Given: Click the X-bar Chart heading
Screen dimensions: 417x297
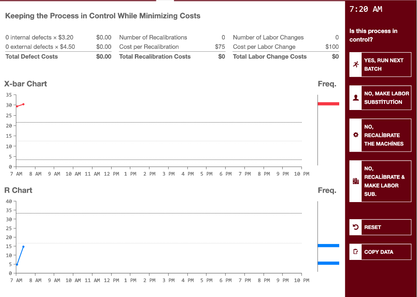Looking at the screenshot, I should pos(25,84).
